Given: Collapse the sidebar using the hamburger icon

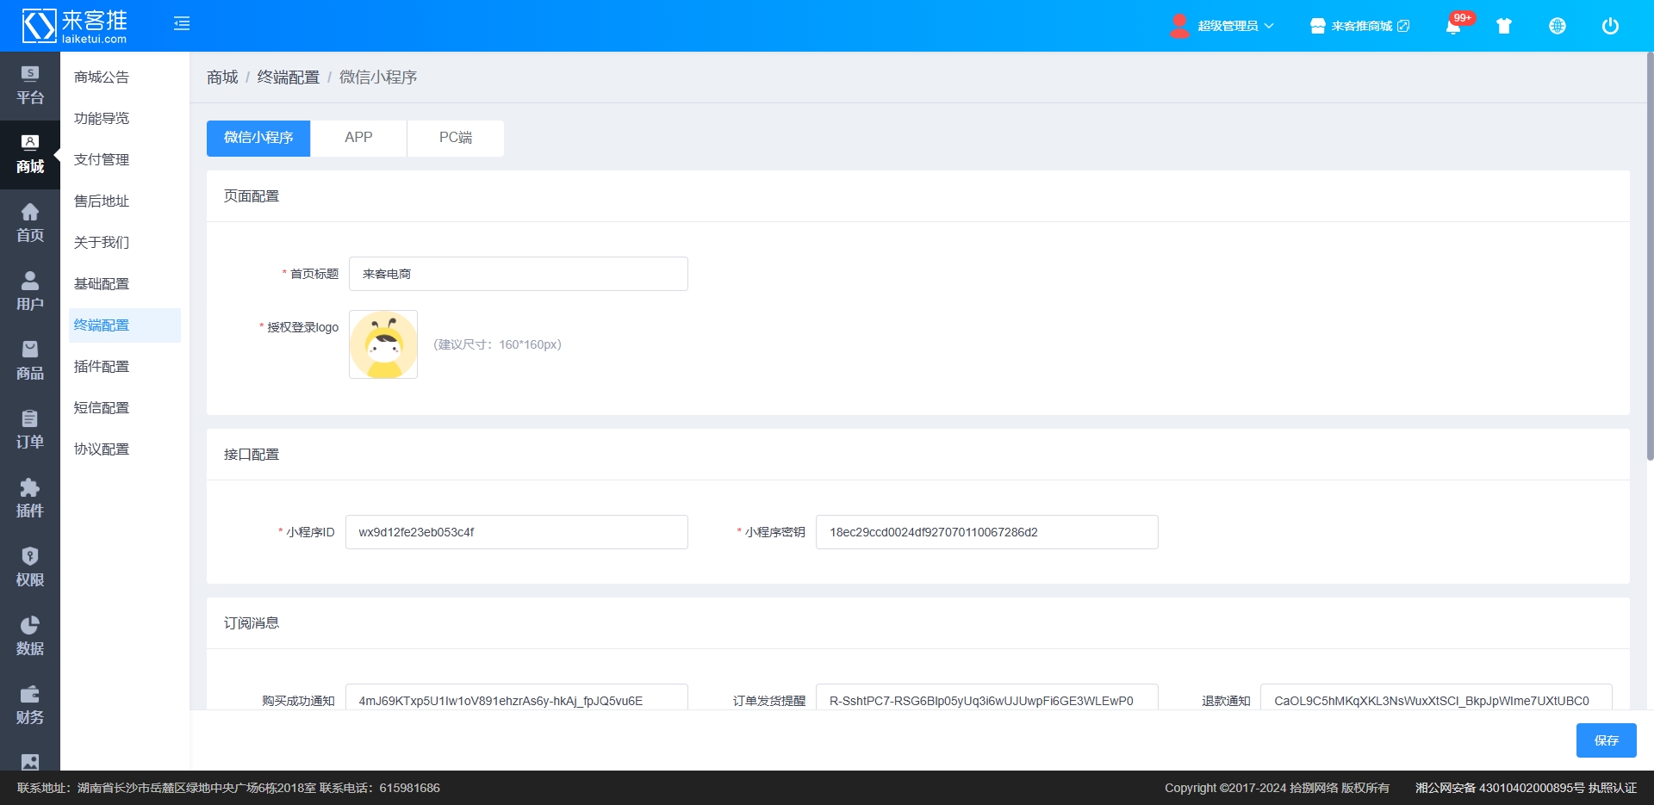Looking at the screenshot, I should (x=182, y=24).
